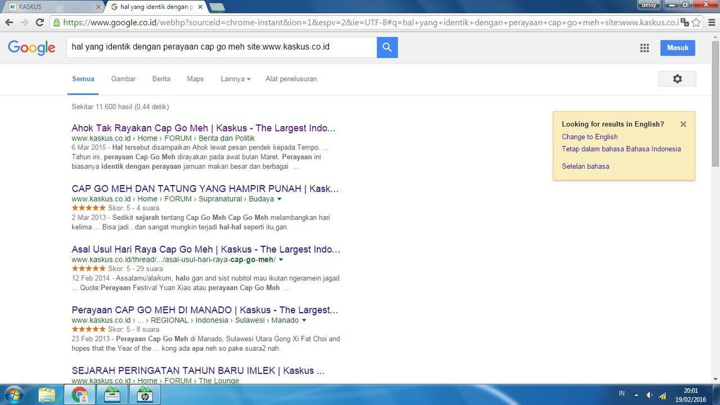The height and width of the screenshot is (405, 720).
Task: Click the Google logo
Action: [31, 48]
